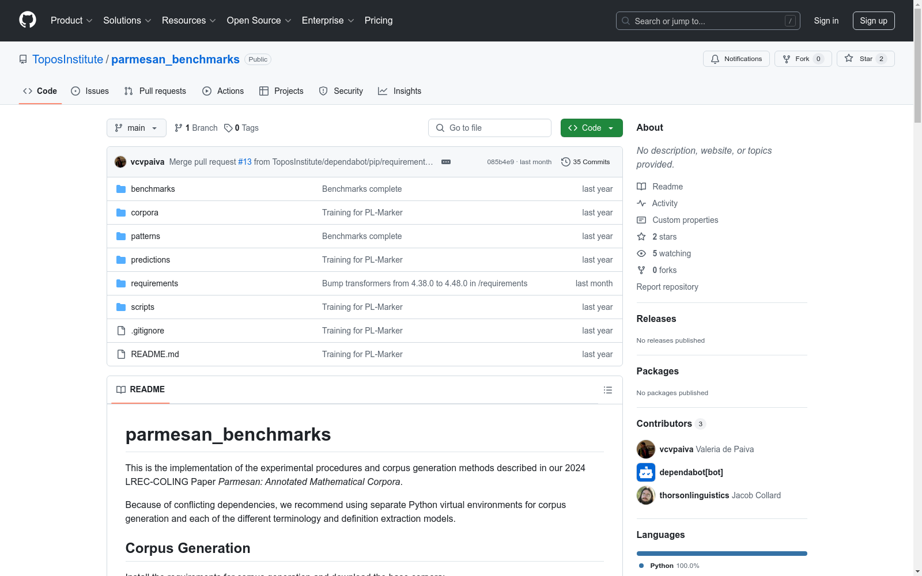
Task: Expand the commit message ellipsis
Action: (446, 162)
